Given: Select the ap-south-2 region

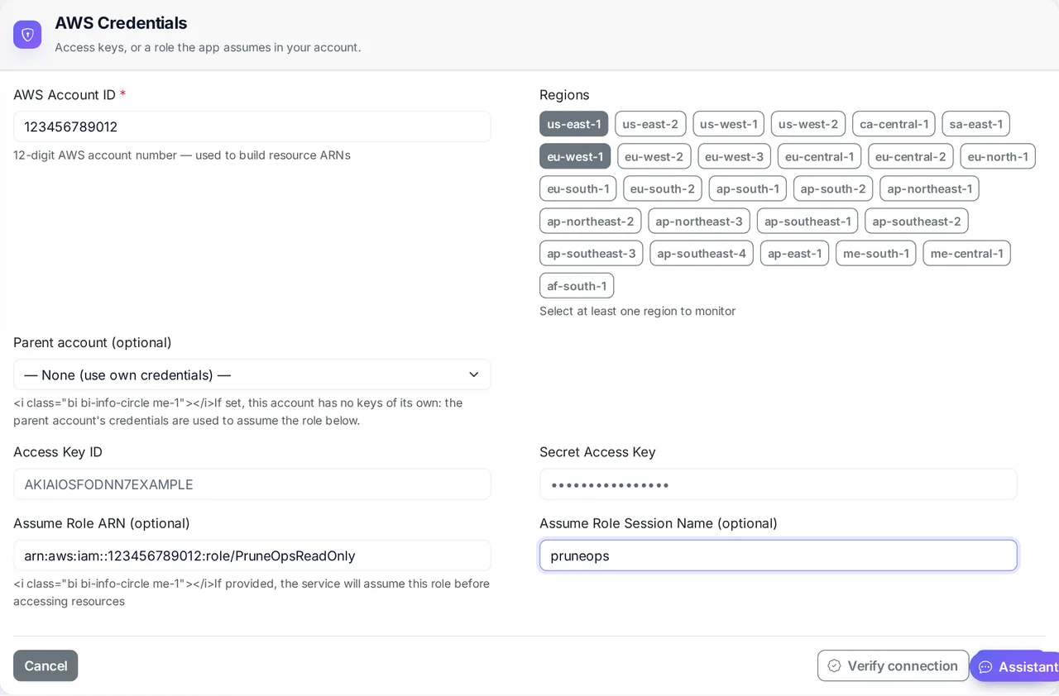Looking at the screenshot, I should click(x=833, y=188).
